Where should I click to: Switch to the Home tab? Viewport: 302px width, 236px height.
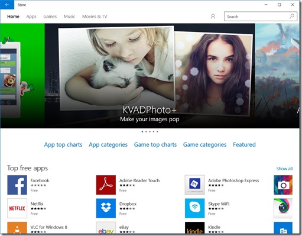coord(13,17)
